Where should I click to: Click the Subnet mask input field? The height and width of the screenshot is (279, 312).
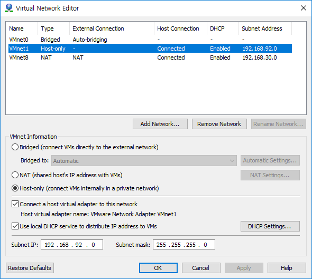pyautogui.click(x=184, y=245)
